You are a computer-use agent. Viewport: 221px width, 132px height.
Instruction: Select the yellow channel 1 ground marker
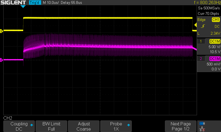click(1, 31)
